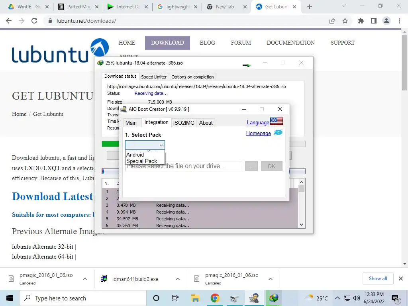Click the Internet Explorer homepage icon
This screenshot has height=306, width=408.
278,132
